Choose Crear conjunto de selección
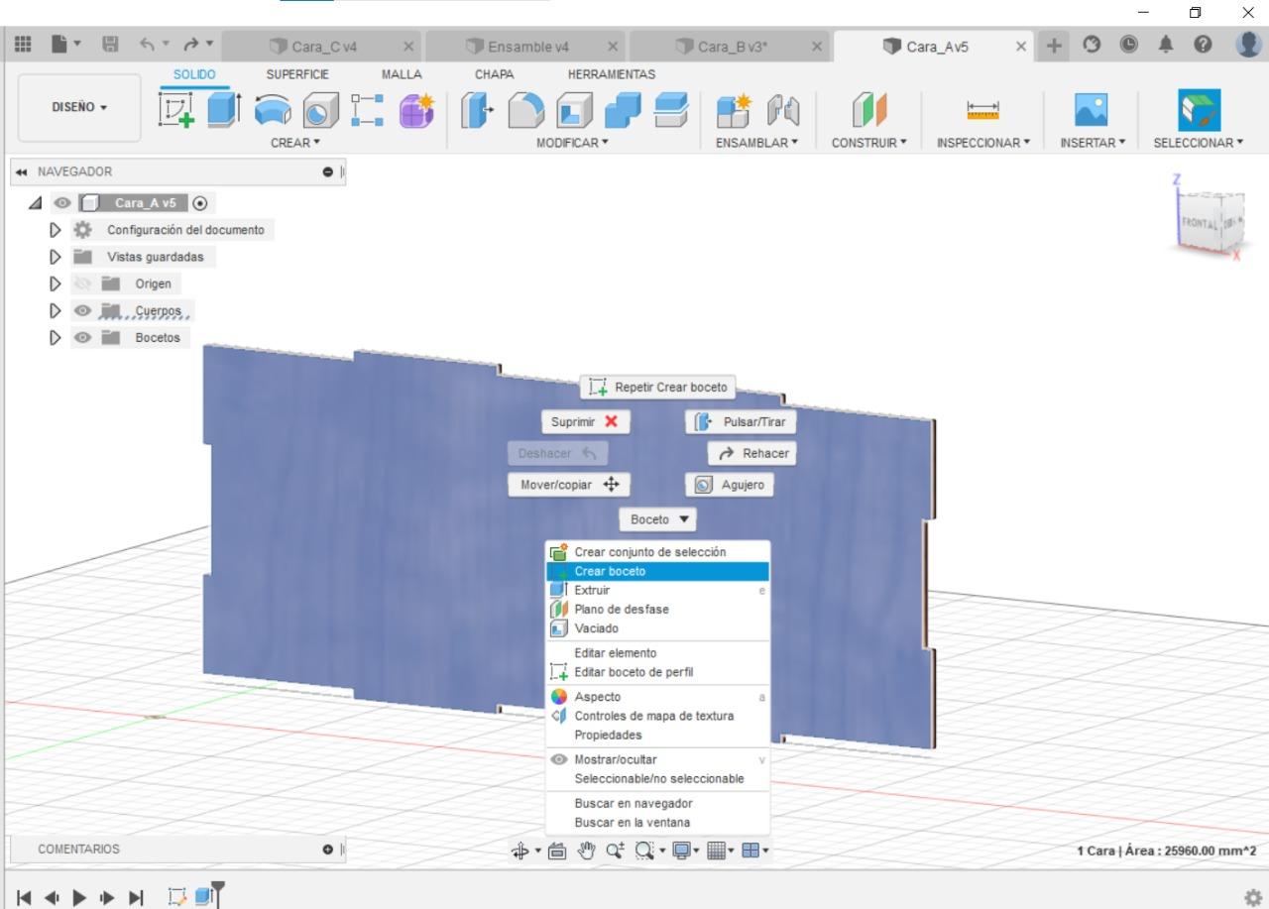 [658, 552]
